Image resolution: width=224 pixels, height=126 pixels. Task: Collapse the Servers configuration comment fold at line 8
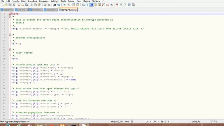tap(10, 35)
